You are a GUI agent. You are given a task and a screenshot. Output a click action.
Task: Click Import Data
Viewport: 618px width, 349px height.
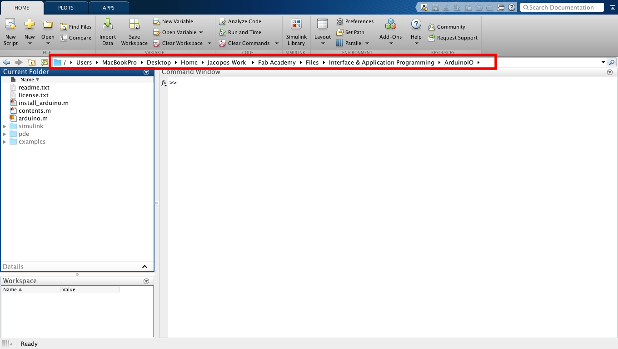coord(108,32)
